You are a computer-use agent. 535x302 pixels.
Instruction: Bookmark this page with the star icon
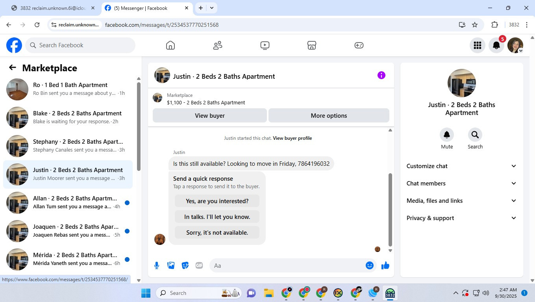coord(475,25)
